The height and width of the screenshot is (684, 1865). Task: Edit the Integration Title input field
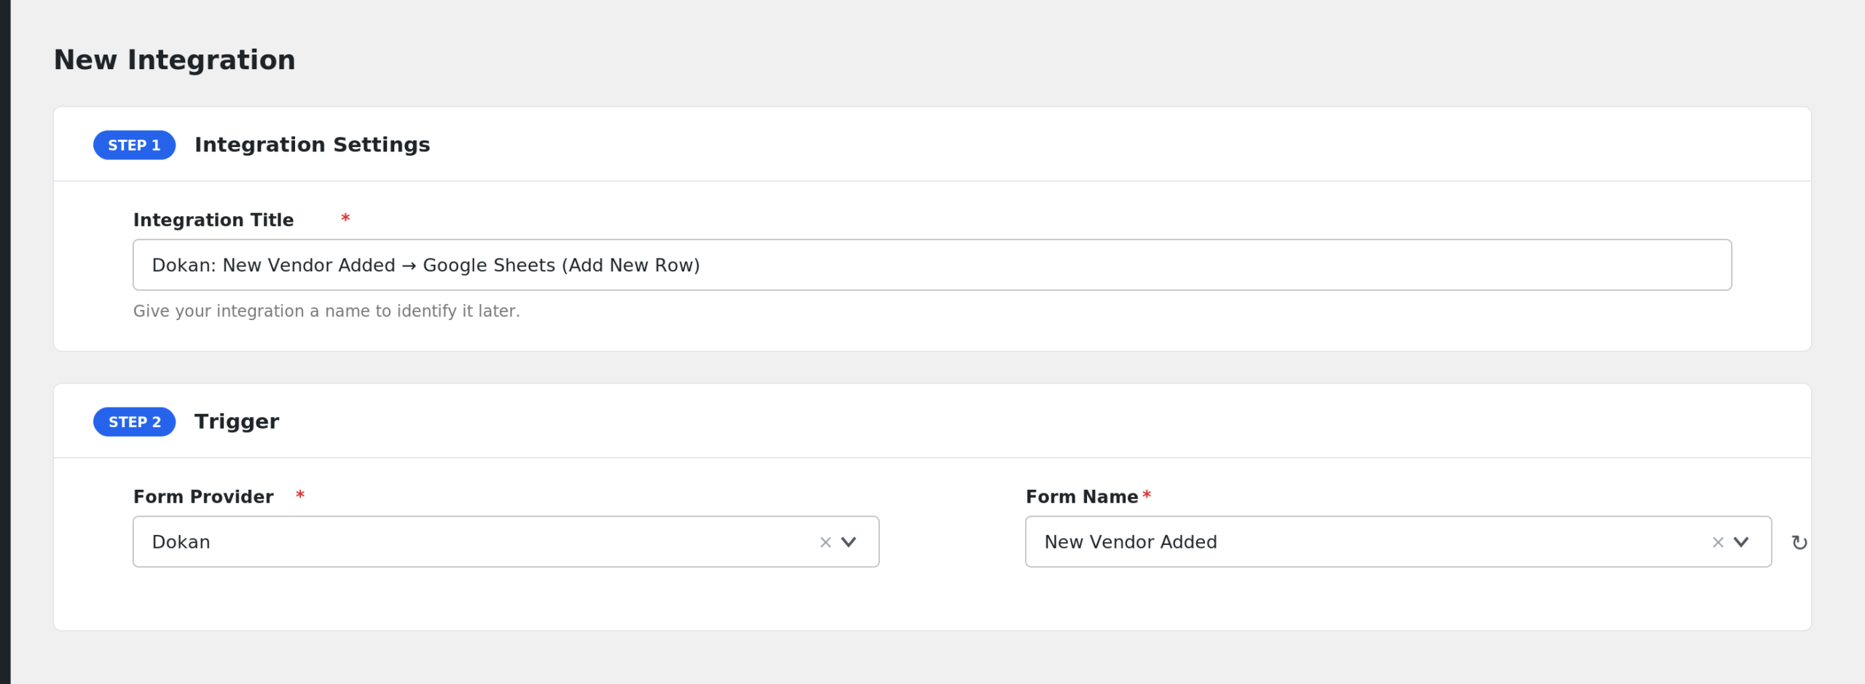pyautogui.click(x=932, y=265)
